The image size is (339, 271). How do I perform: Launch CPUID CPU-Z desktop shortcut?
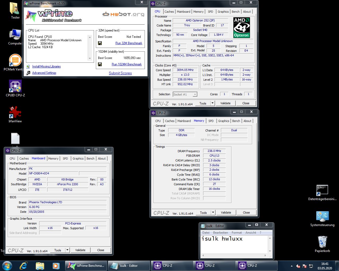click(15, 88)
